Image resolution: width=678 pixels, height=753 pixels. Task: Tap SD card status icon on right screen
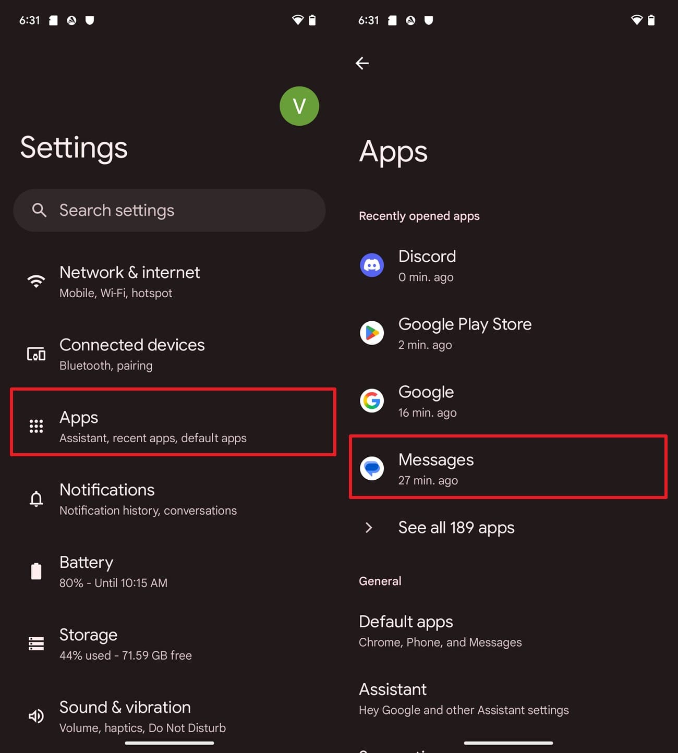[393, 20]
